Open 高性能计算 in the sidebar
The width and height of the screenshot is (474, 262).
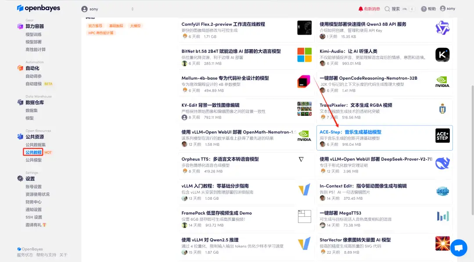[36, 50]
